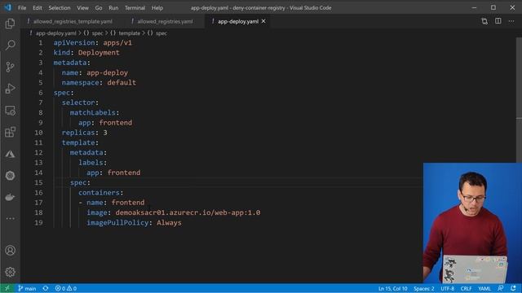Open the Explorer view in activity bar
This screenshot has width=522, height=293.
10,24
